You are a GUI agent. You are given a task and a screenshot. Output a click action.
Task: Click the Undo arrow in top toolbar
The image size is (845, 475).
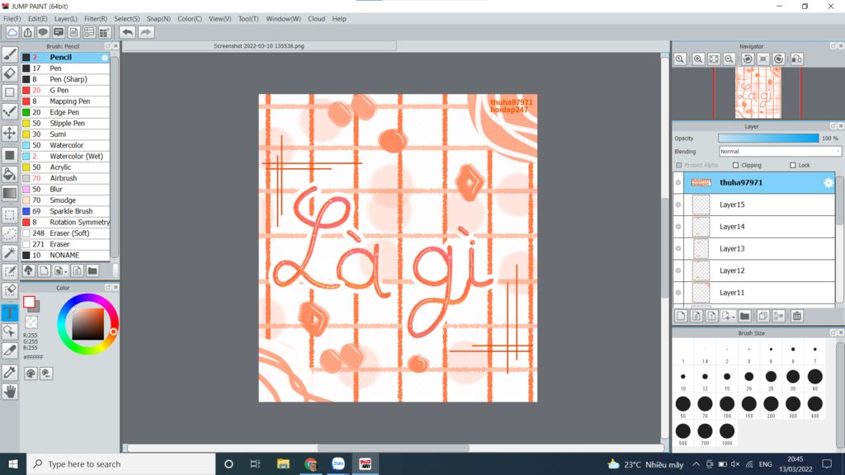click(127, 32)
